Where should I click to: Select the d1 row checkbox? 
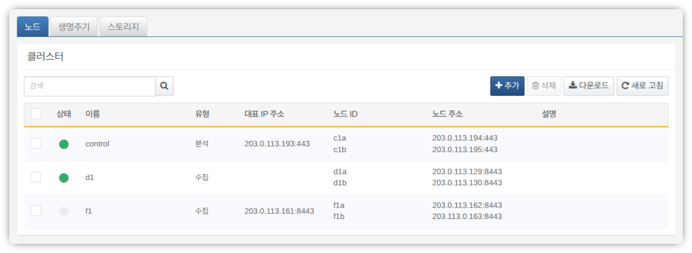[x=36, y=177]
